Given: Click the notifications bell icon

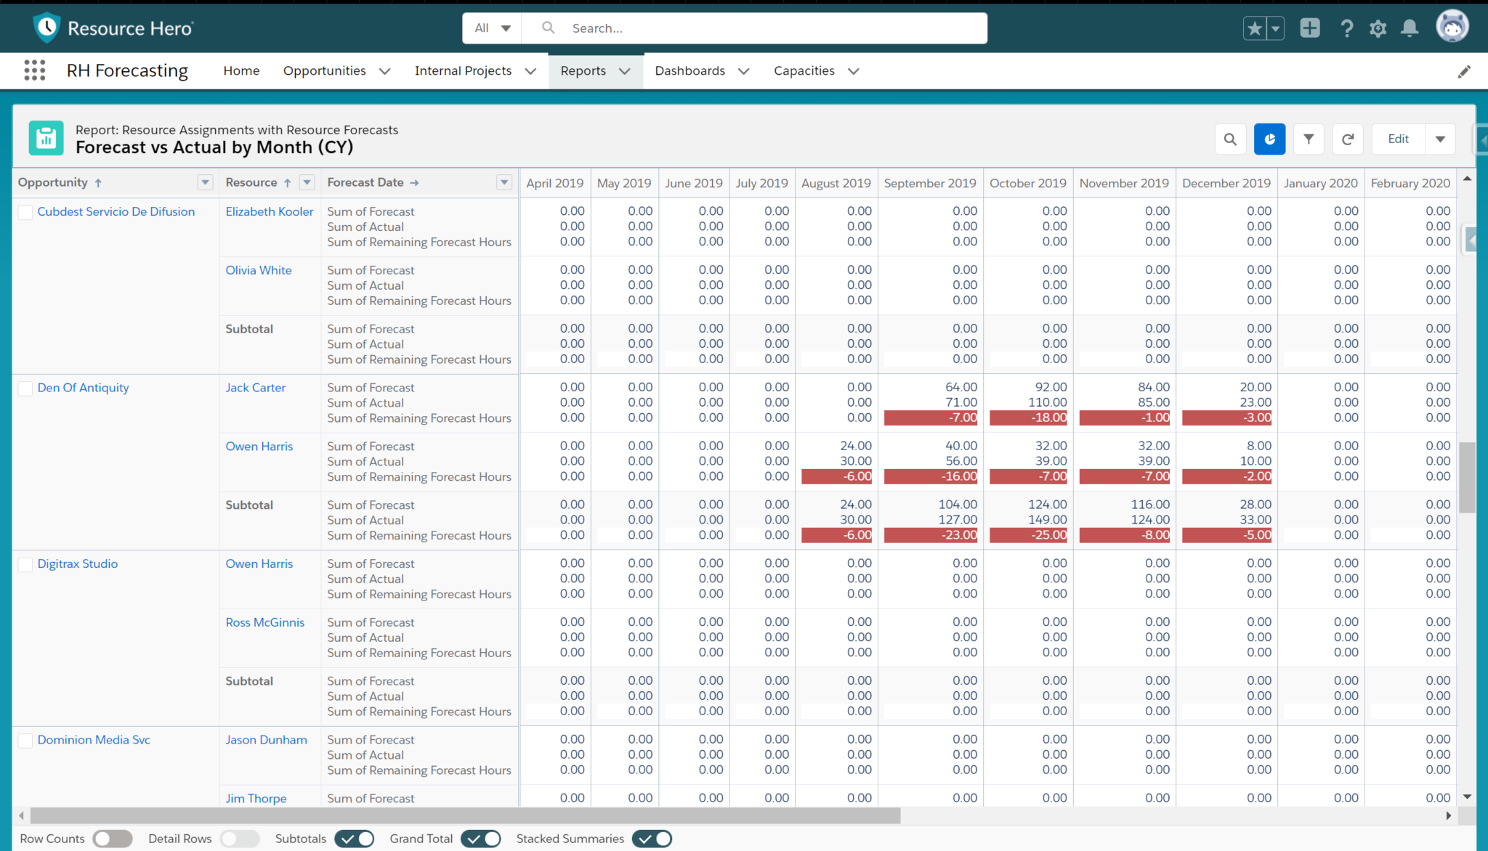Looking at the screenshot, I should (1410, 28).
